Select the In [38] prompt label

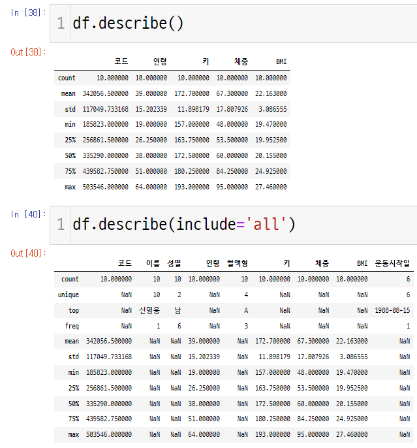coord(28,12)
